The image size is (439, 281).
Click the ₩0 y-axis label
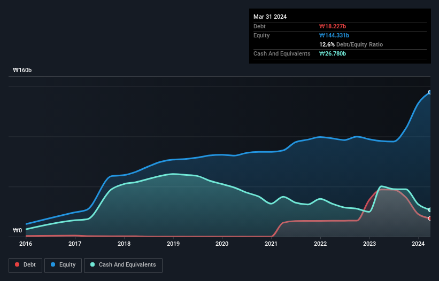pyautogui.click(x=17, y=230)
